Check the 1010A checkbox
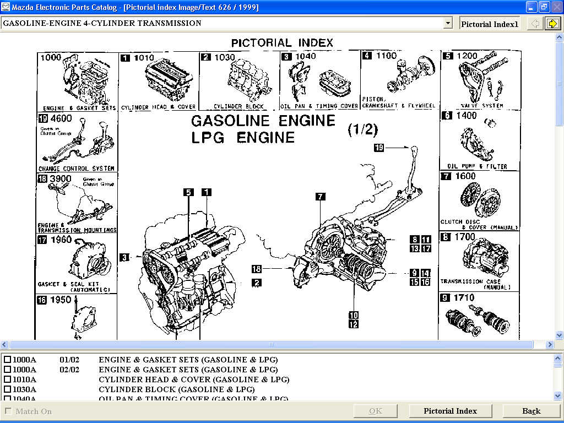564x423 pixels. coord(7,379)
